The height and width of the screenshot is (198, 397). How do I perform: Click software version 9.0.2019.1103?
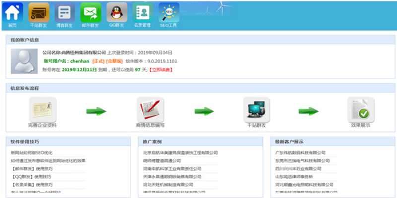pyautogui.click(x=161, y=61)
